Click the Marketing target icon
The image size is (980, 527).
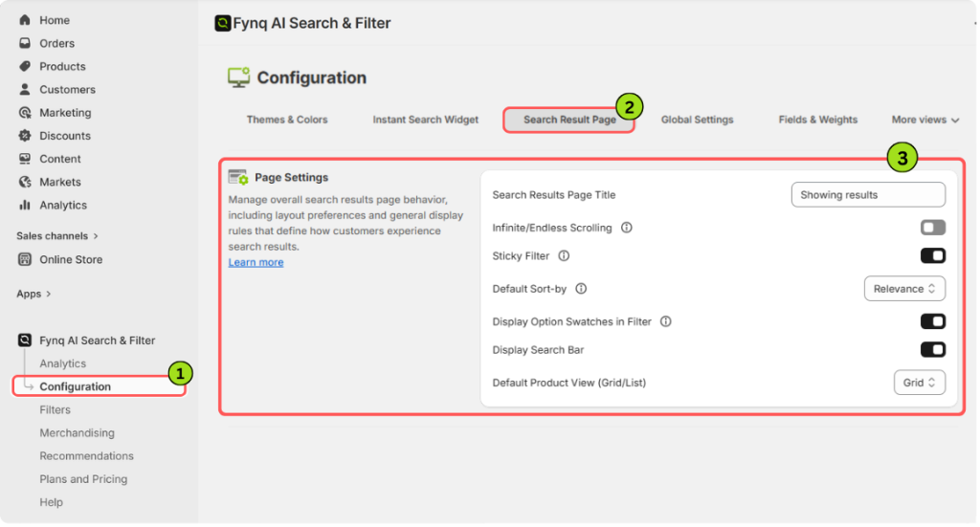coord(24,113)
